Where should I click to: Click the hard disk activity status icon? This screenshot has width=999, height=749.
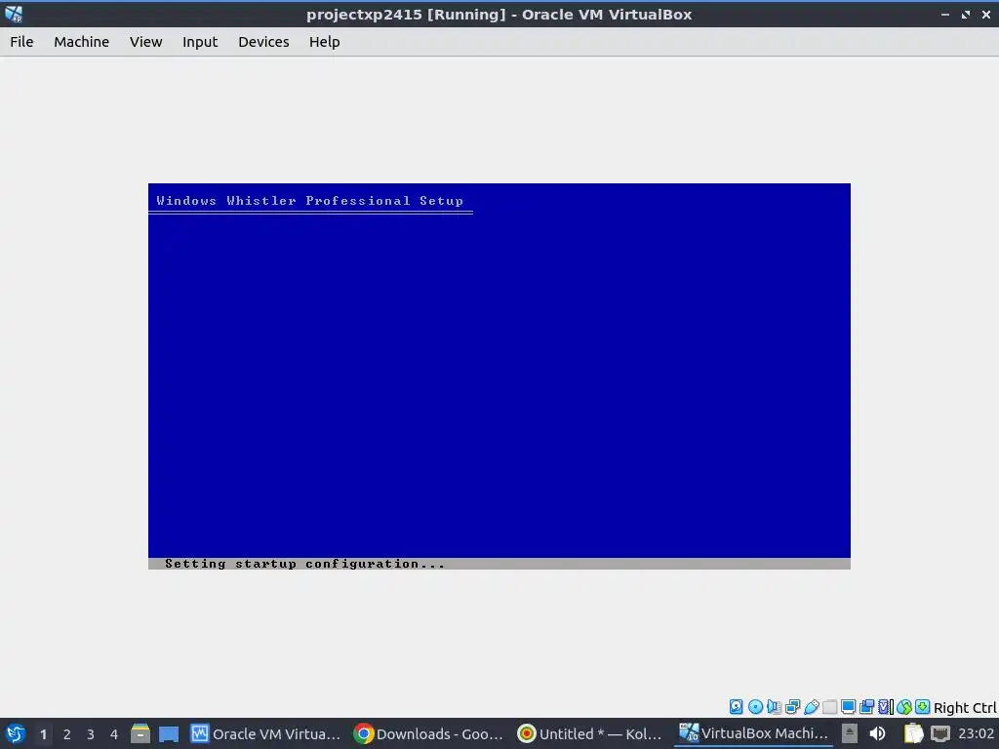737,706
